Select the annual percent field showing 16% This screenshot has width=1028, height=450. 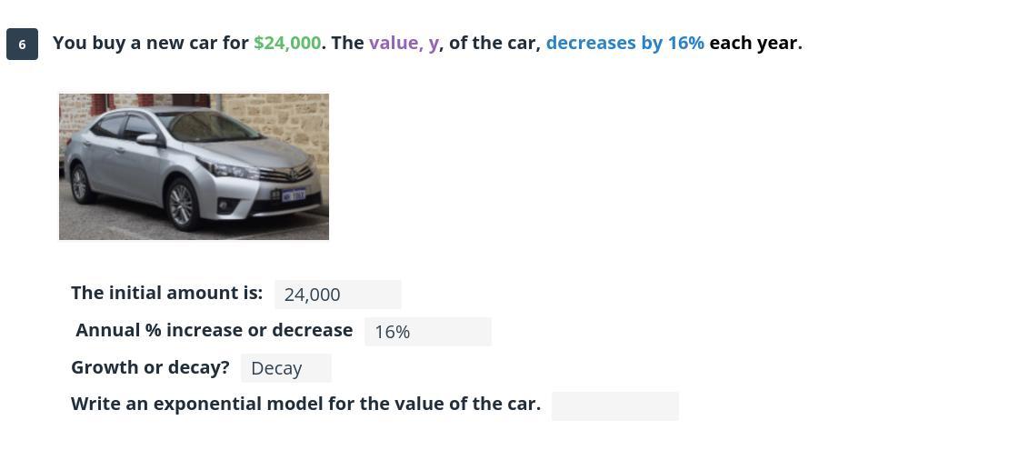pos(427,332)
